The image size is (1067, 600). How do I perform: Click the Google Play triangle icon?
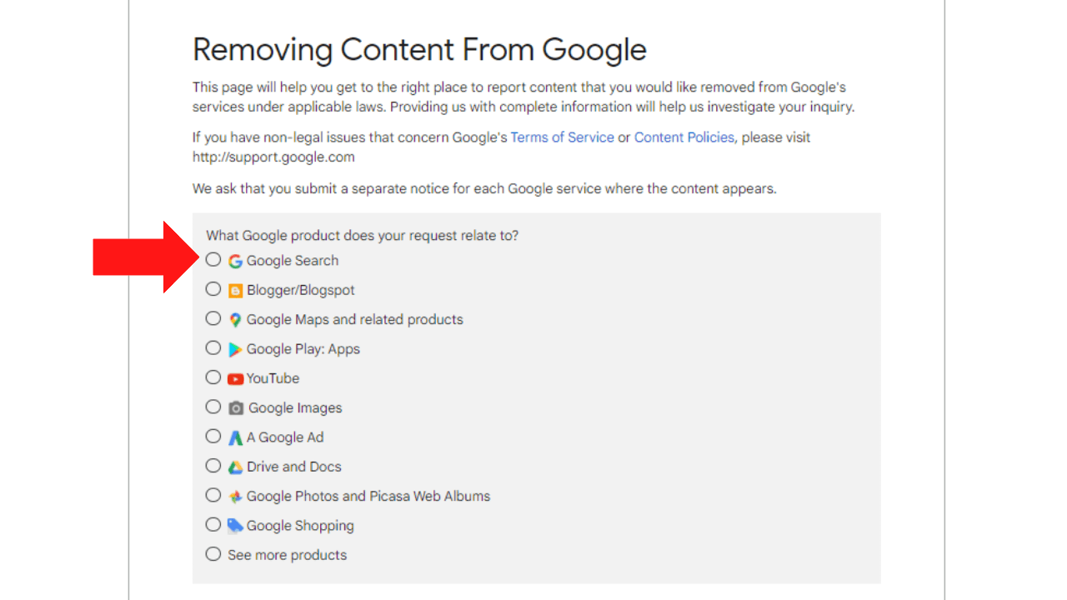coord(235,349)
